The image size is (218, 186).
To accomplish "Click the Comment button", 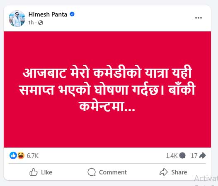I will pos(107,172).
